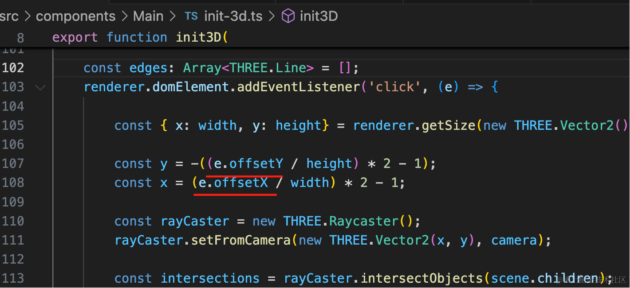Click 'addEventListener' method on line 103
Screen dimensions: 630x288
(x=299, y=87)
